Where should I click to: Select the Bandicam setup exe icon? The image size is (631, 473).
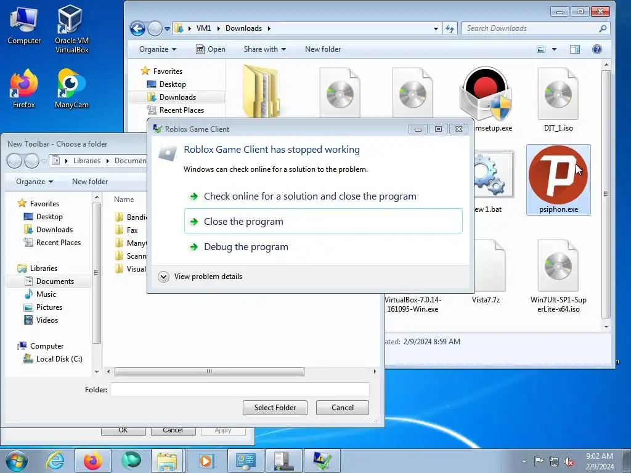point(486,95)
